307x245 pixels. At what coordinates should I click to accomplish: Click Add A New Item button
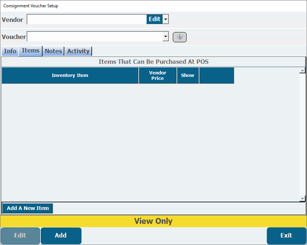pos(28,208)
